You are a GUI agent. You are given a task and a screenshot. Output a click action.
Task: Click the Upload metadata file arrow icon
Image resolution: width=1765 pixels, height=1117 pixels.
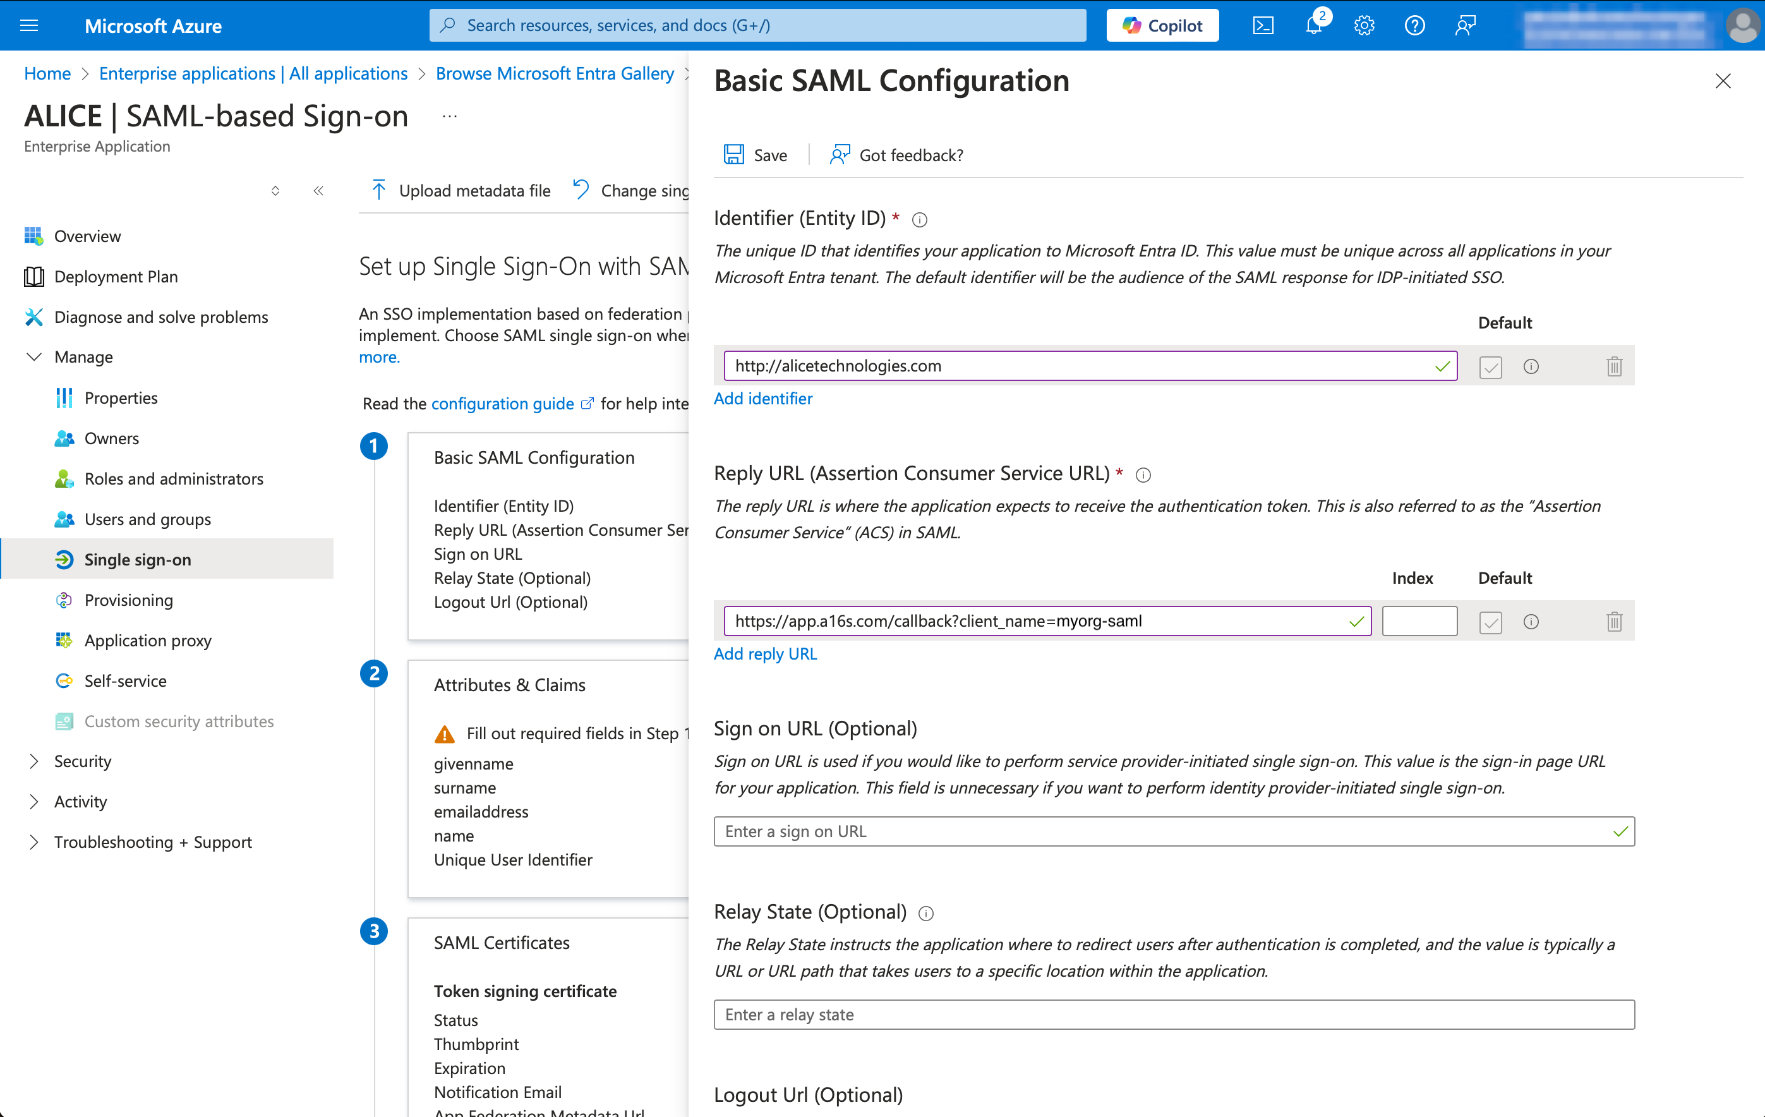click(x=379, y=191)
